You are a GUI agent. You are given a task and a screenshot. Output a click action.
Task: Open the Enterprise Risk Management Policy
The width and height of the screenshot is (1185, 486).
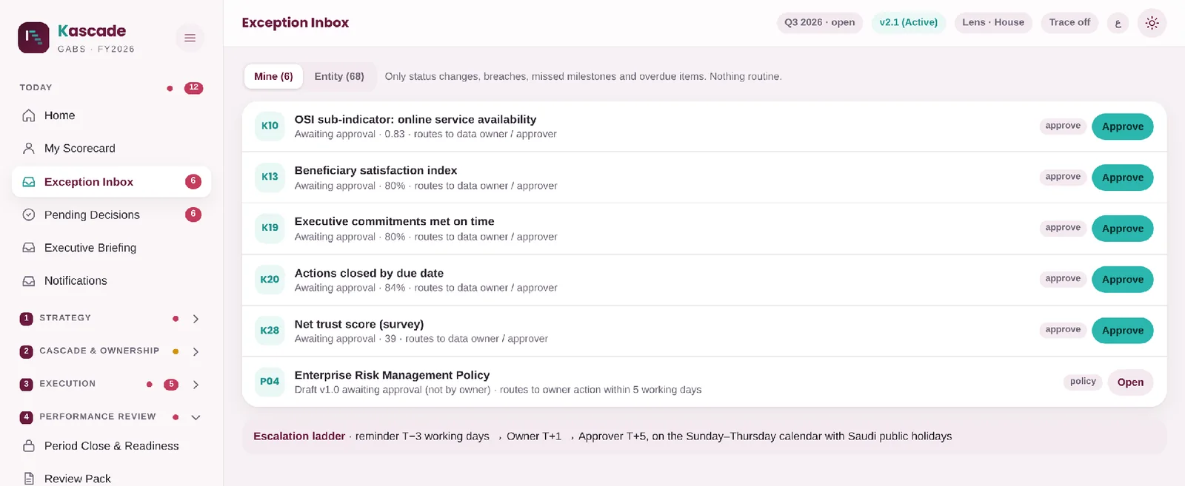1130,382
